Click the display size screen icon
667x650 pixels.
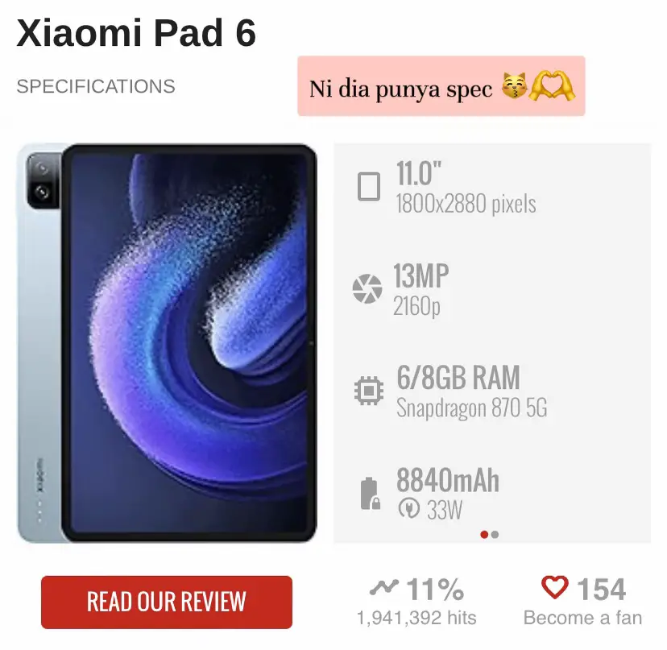pos(368,186)
